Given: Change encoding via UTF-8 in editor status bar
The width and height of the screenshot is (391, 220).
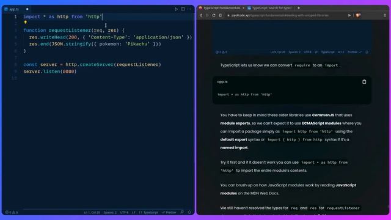Looking at the screenshot, I should [x=124, y=213].
